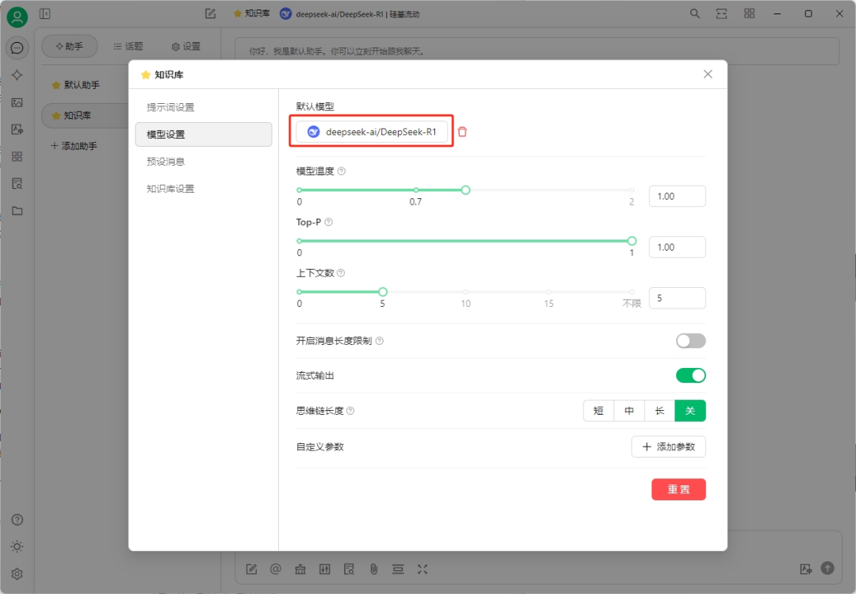Click the @ mention model icon
This screenshot has width=856, height=594.
coord(276,569)
